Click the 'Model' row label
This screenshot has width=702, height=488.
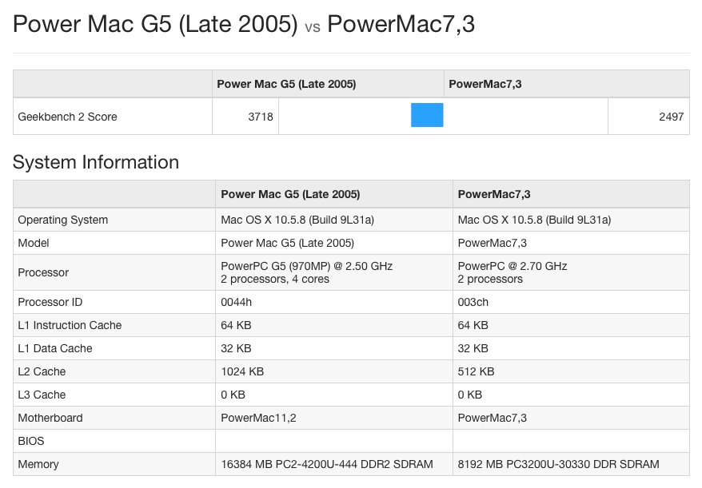(34, 243)
